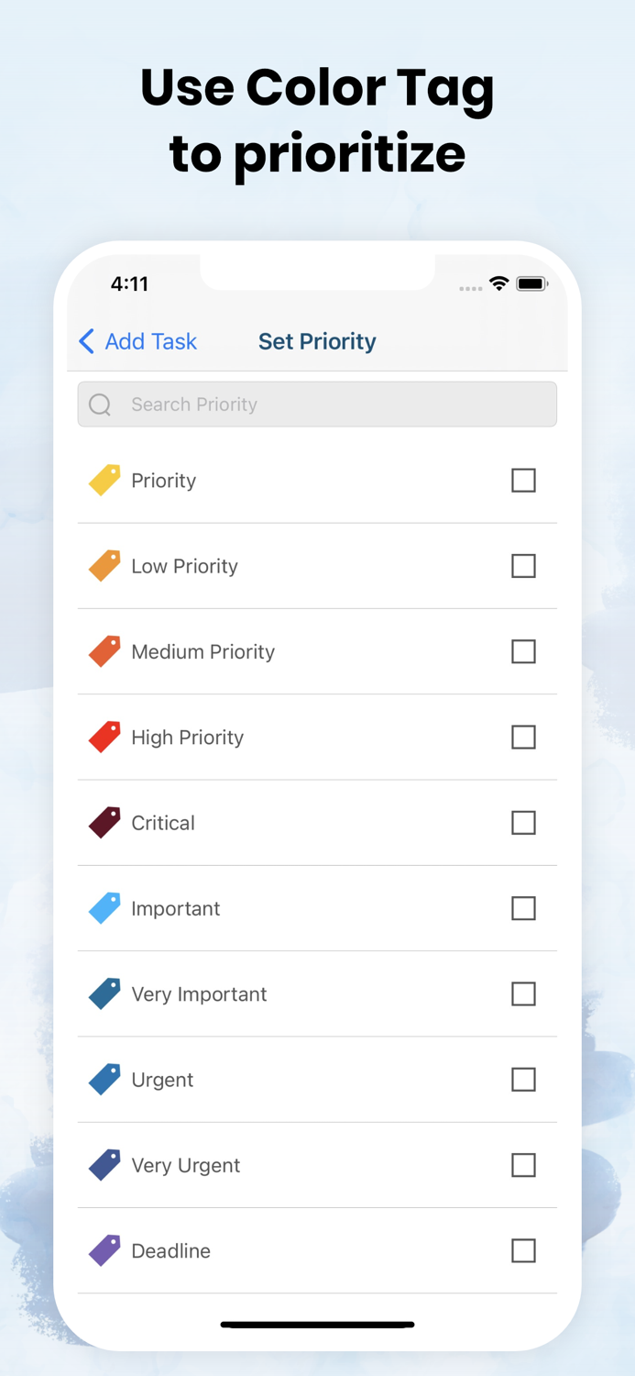Click the blue Urgent tag icon
Image resolution: width=635 pixels, height=1376 pixels.
point(103,1080)
